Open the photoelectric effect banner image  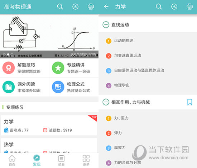pos(49,36)
